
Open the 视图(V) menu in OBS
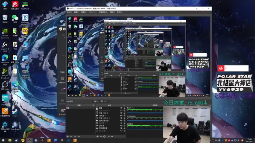pos(84,12)
